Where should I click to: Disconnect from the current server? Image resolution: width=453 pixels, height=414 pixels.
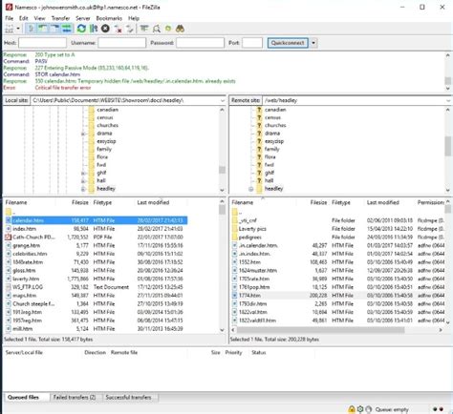(119, 30)
